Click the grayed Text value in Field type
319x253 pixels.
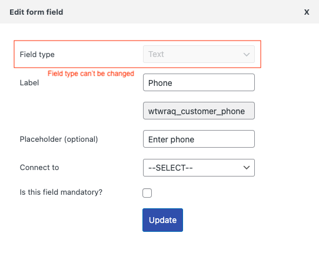[x=156, y=54]
